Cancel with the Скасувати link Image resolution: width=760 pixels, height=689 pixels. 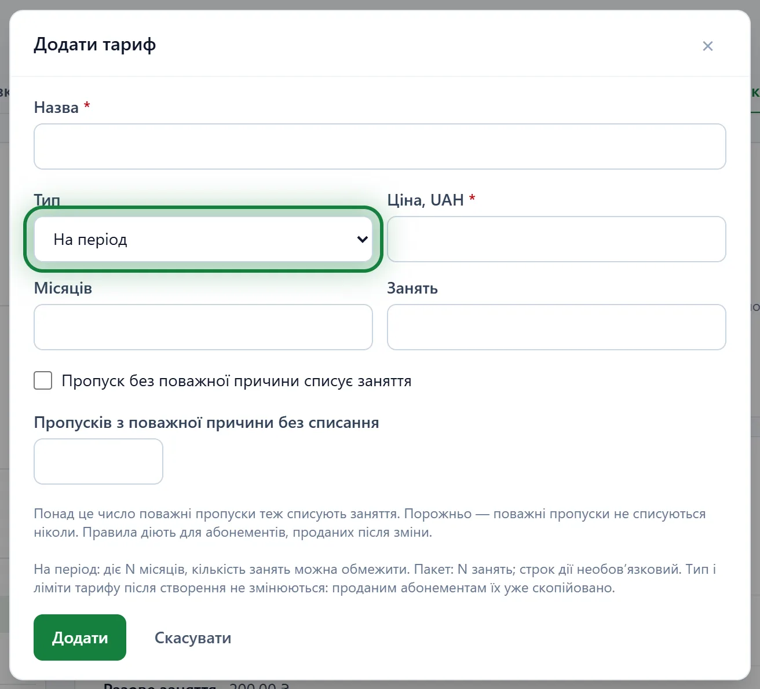tap(193, 637)
